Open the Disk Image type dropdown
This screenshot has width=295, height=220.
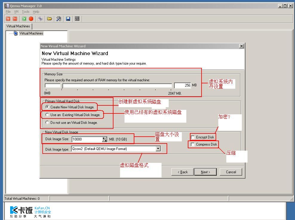[158, 149]
